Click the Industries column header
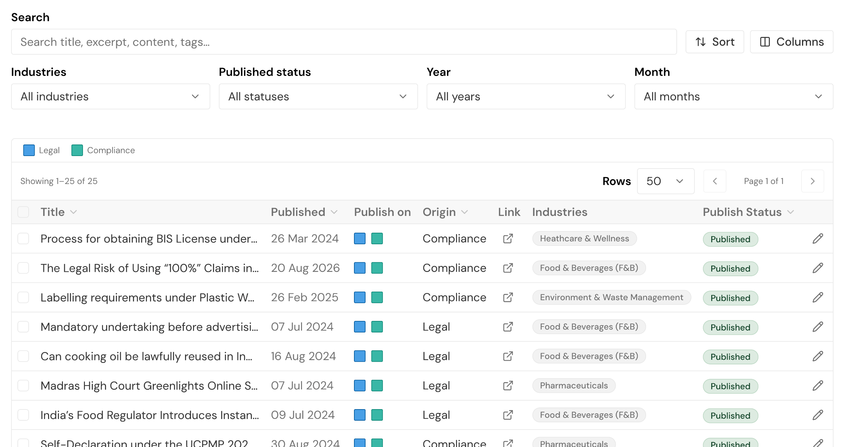 pyautogui.click(x=560, y=212)
